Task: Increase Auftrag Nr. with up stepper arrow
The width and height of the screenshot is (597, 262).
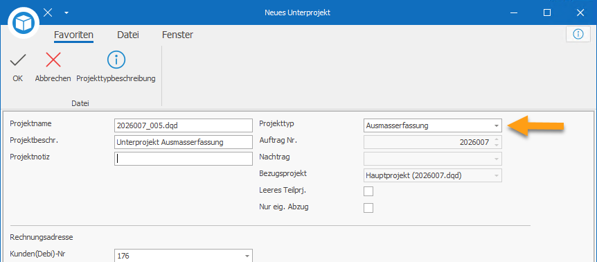Action: click(496, 139)
